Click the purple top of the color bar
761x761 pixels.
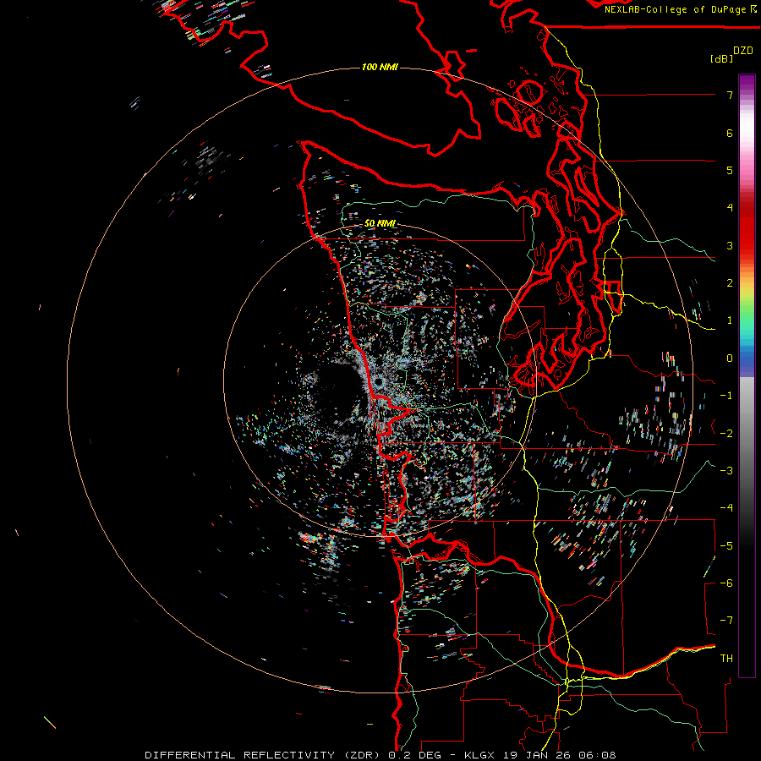click(747, 83)
